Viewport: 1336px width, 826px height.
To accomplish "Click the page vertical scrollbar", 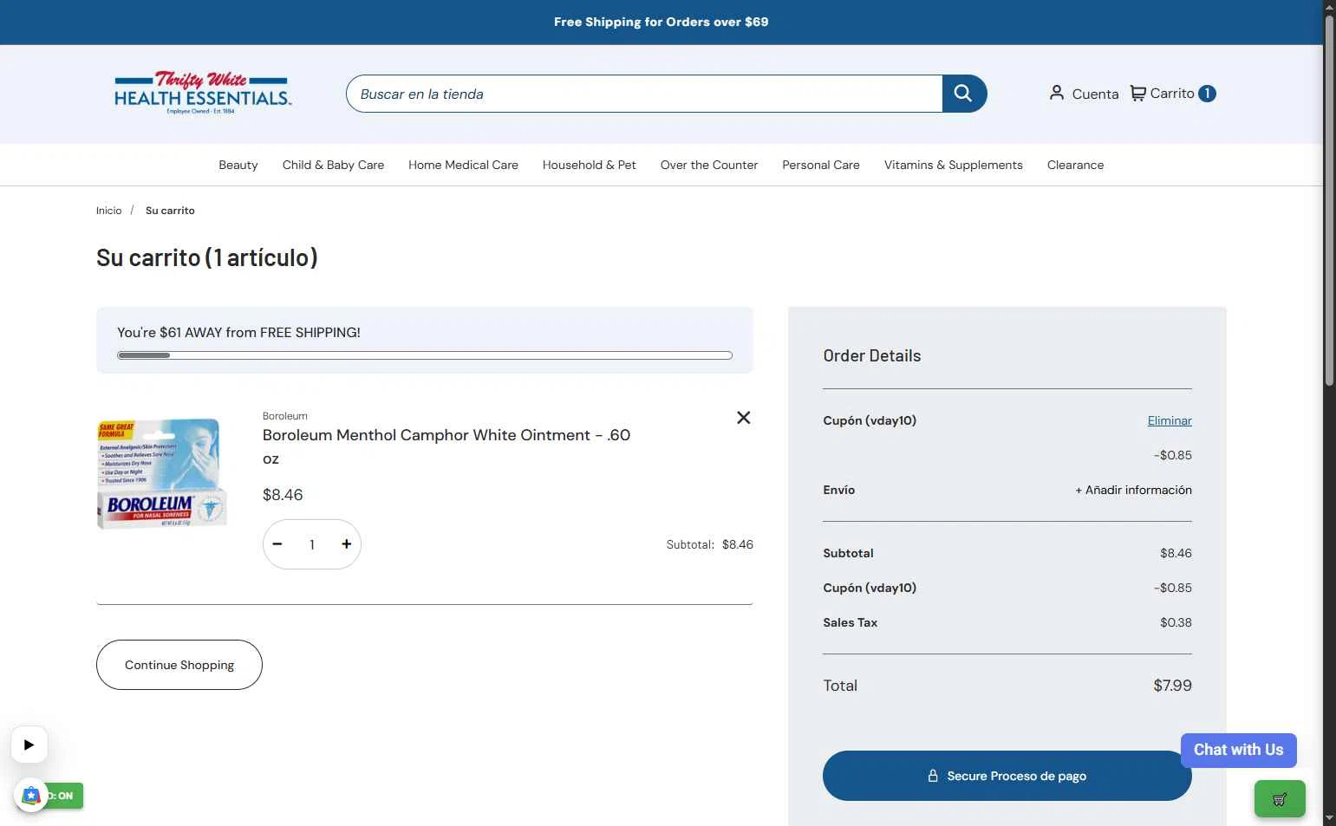I will click(1329, 199).
